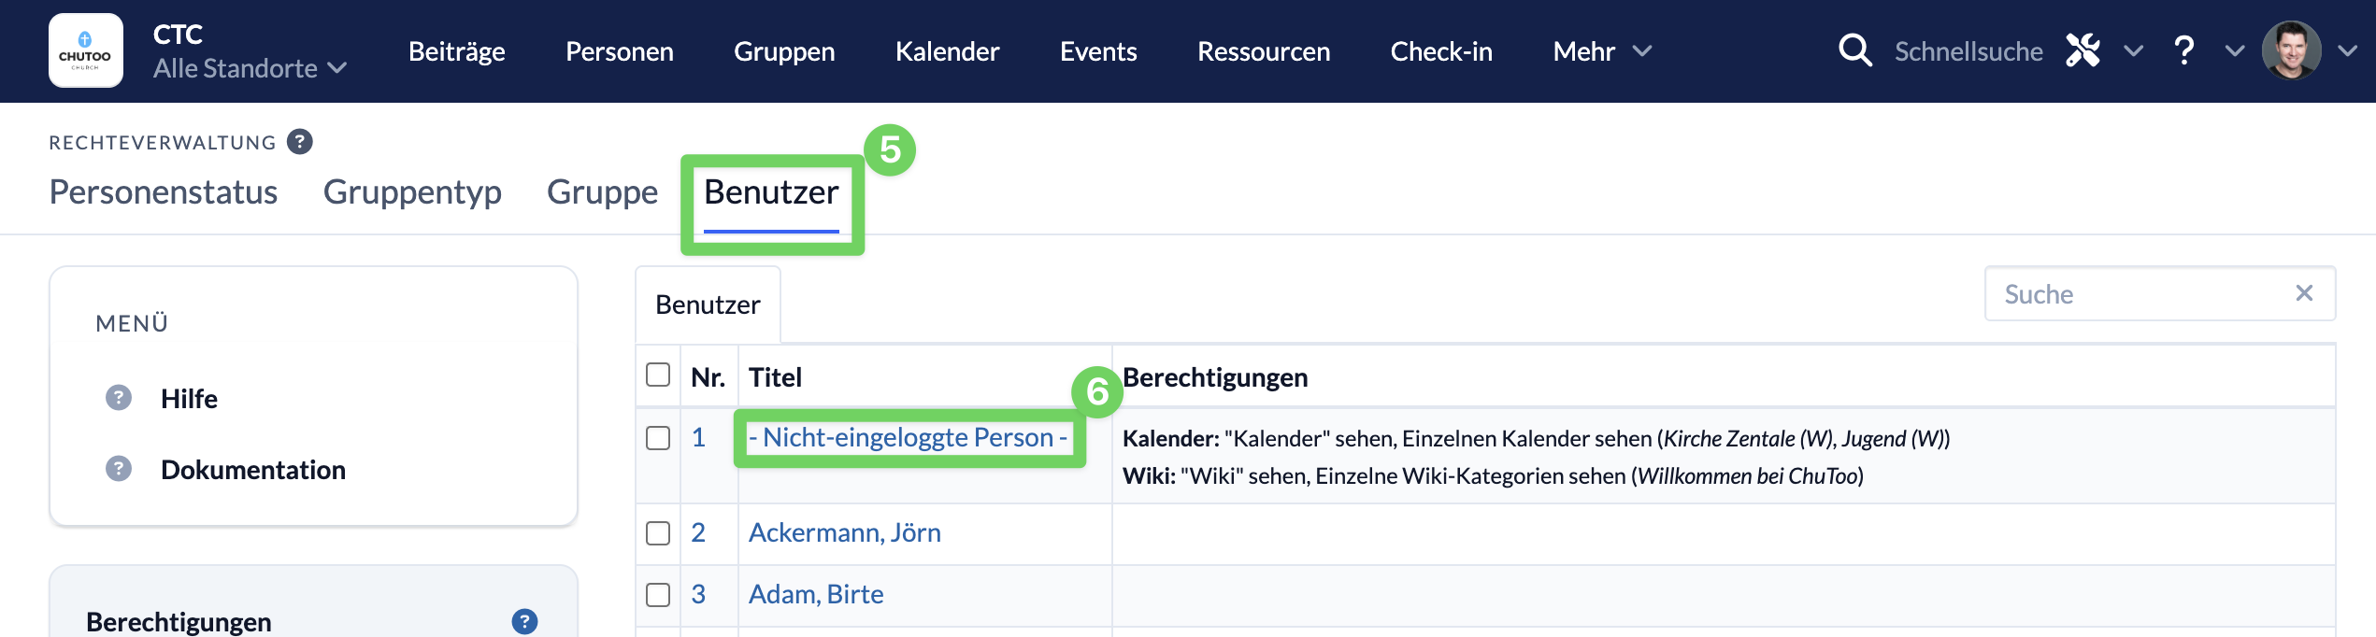Expand the Alle Standorte dropdown
The image size is (2376, 637).
point(250,68)
